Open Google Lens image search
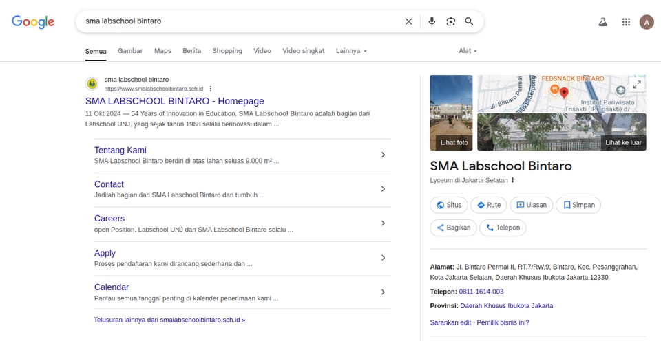661x341 pixels. point(450,21)
